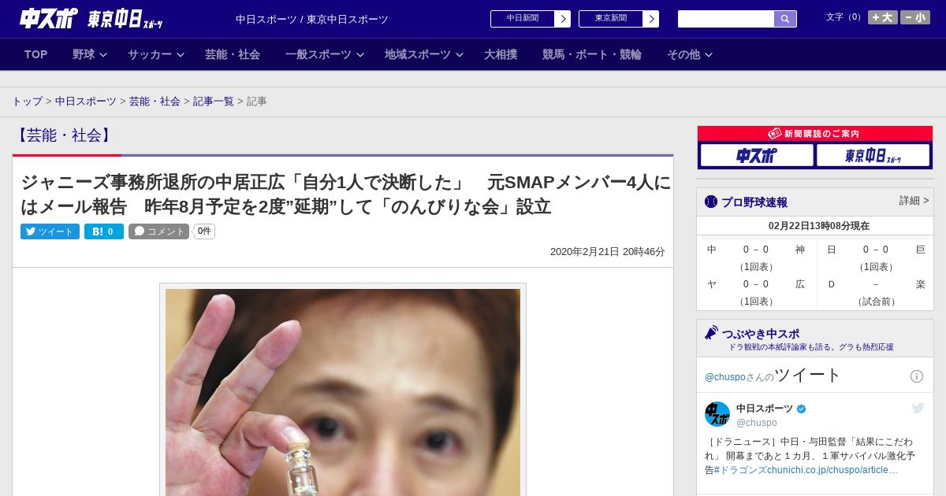Image resolution: width=946 pixels, height=496 pixels.
Task: Focus the header search input field
Action: 726,19
